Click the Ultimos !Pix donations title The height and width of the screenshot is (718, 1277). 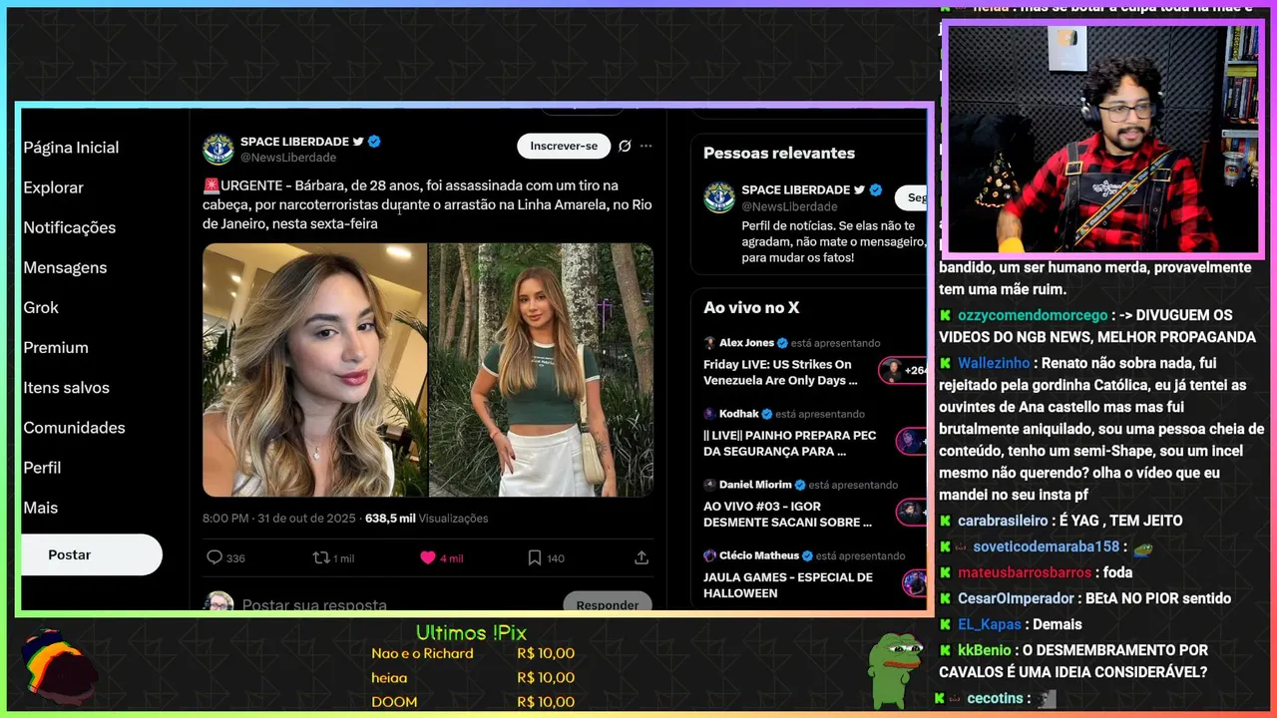[471, 633]
